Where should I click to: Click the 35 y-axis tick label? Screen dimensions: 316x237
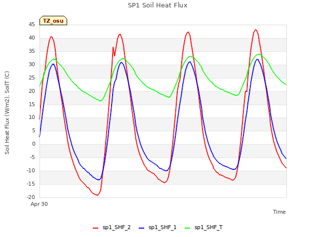coord(32,51)
